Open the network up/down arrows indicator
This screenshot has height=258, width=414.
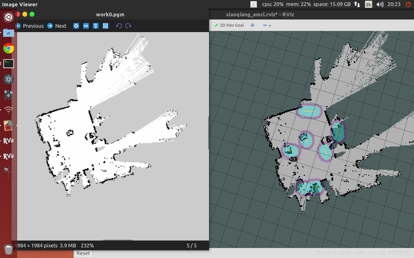pos(357,4)
